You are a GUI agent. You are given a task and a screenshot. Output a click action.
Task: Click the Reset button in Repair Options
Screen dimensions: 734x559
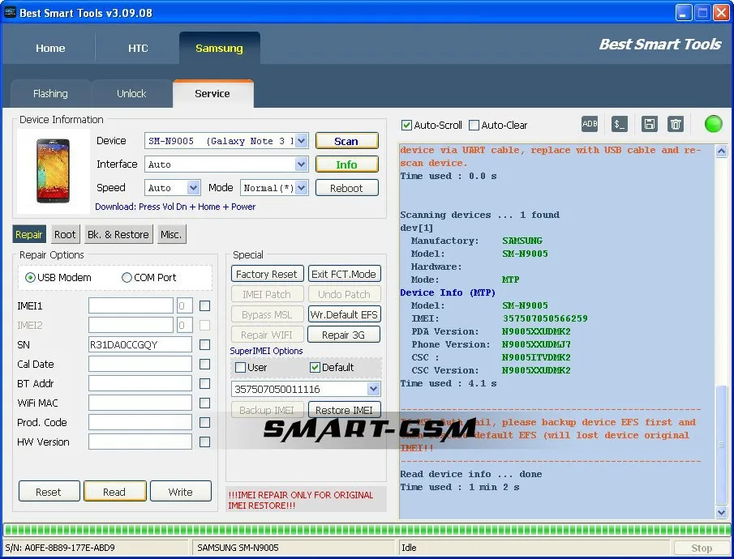49,492
